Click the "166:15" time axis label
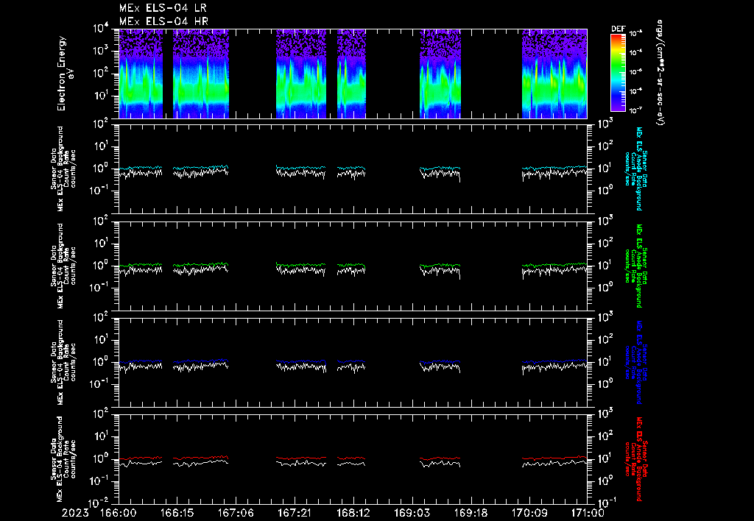The width and height of the screenshot is (754, 521). point(177,514)
